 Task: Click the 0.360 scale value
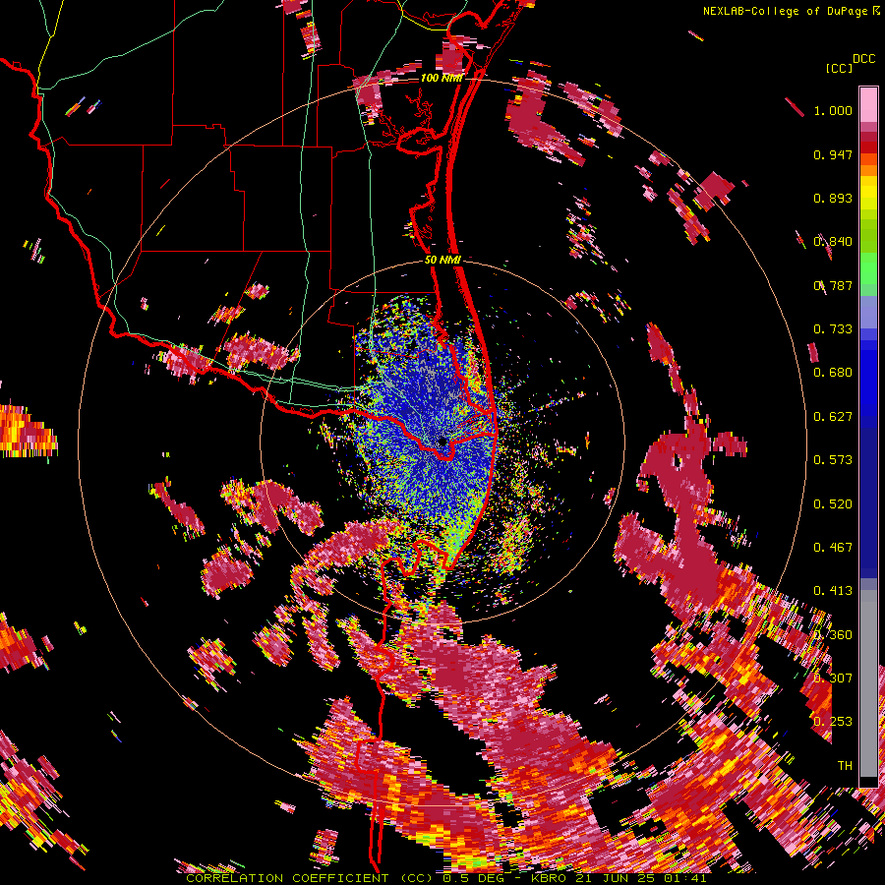tap(833, 635)
